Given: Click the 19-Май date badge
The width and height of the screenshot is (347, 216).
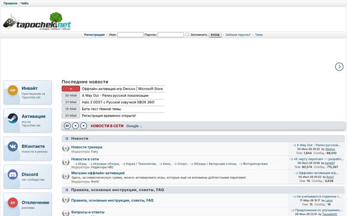Looking at the screenshot, I should click(71, 109).
